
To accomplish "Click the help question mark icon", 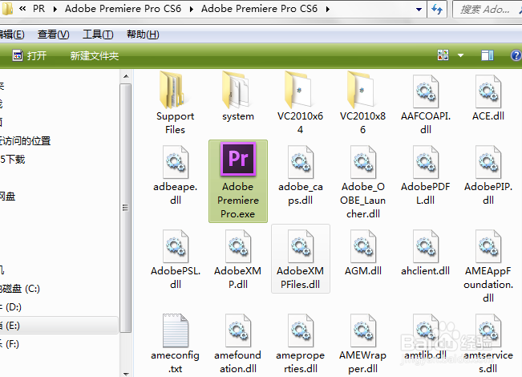I will pos(516,55).
